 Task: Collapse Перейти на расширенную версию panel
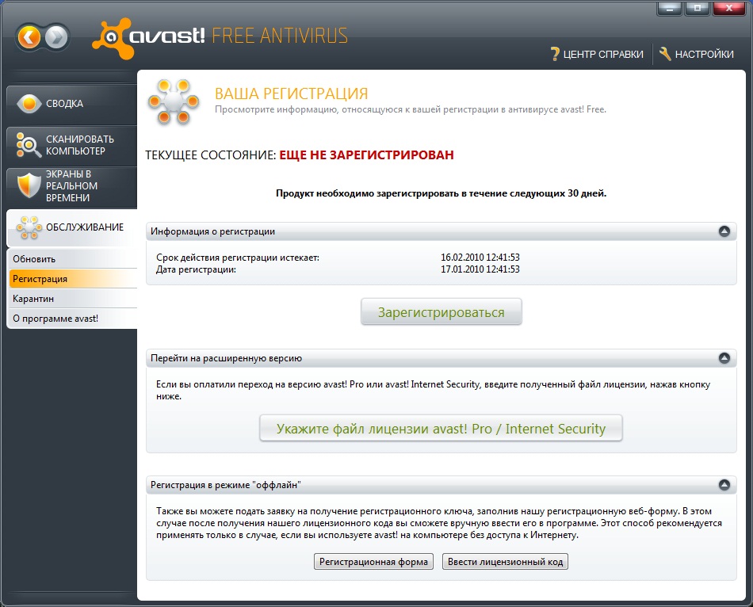(x=724, y=358)
